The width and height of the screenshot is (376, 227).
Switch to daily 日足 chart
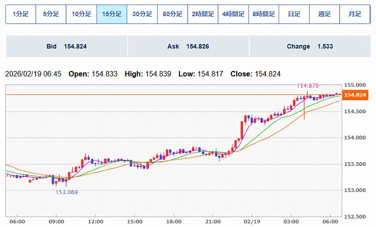point(293,14)
